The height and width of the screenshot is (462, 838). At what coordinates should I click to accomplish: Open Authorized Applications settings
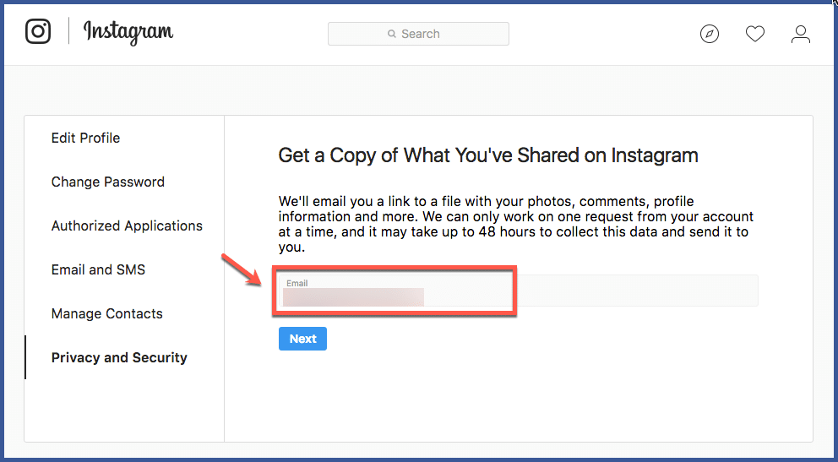click(127, 226)
